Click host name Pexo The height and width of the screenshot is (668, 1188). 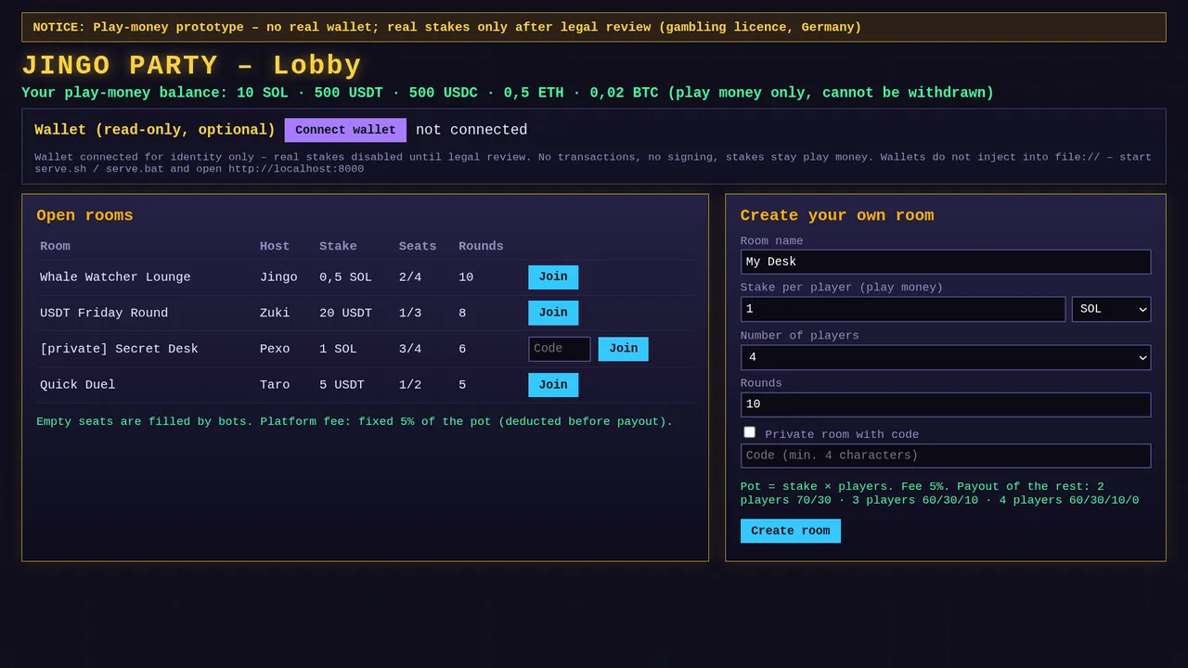point(275,349)
